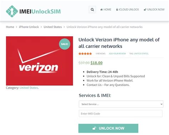Image resolution: width=169 pixels, height=135 pixels.
Task: Click the Home breadcrumb link
Action: point(10,27)
